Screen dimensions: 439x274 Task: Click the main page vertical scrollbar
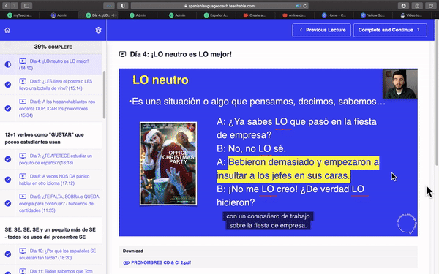tap(437, 92)
